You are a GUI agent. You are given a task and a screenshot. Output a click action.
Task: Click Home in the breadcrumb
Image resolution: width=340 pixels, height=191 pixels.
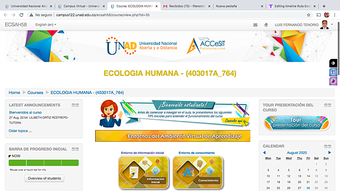(14, 93)
